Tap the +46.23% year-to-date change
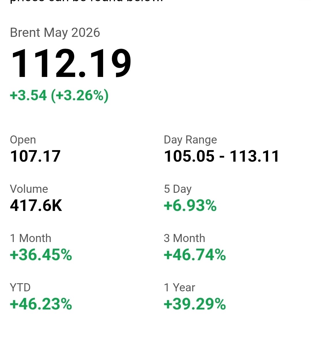The image size is (311, 340). coord(41,304)
